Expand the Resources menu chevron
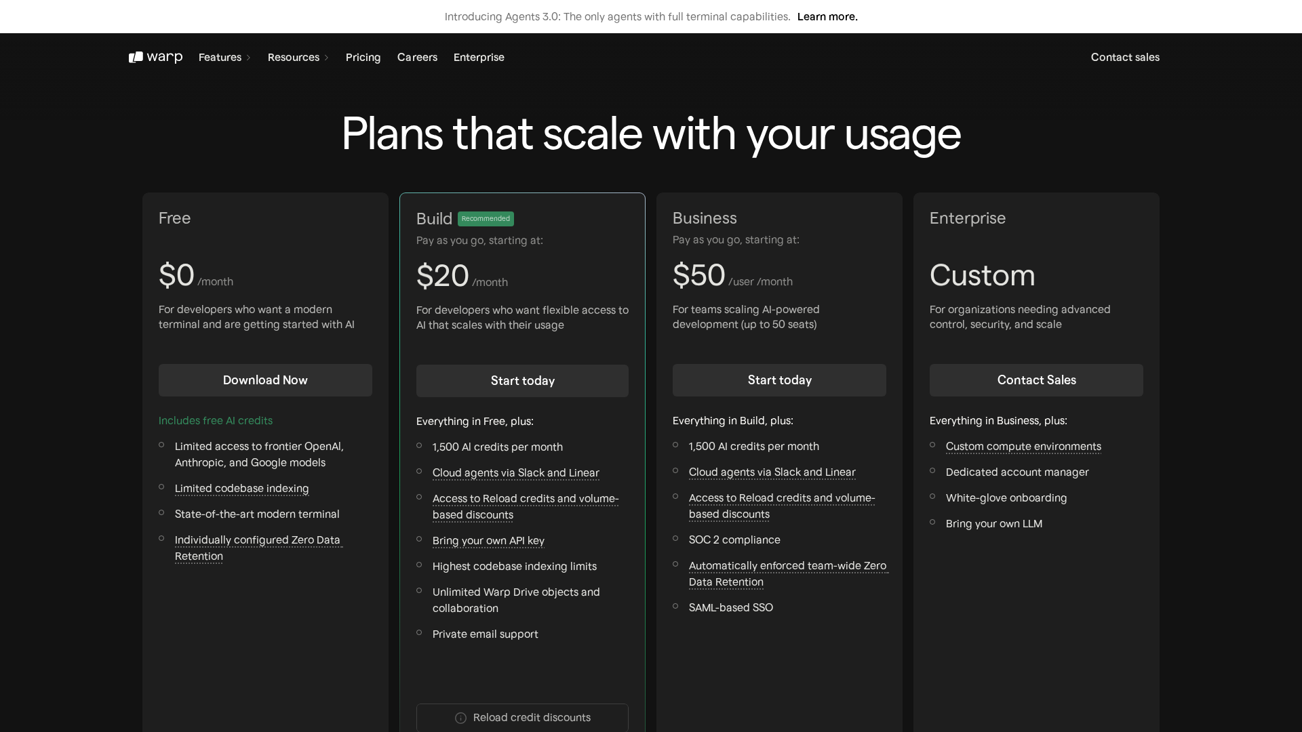The width and height of the screenshot is (1302, 732). pos(327,58)
